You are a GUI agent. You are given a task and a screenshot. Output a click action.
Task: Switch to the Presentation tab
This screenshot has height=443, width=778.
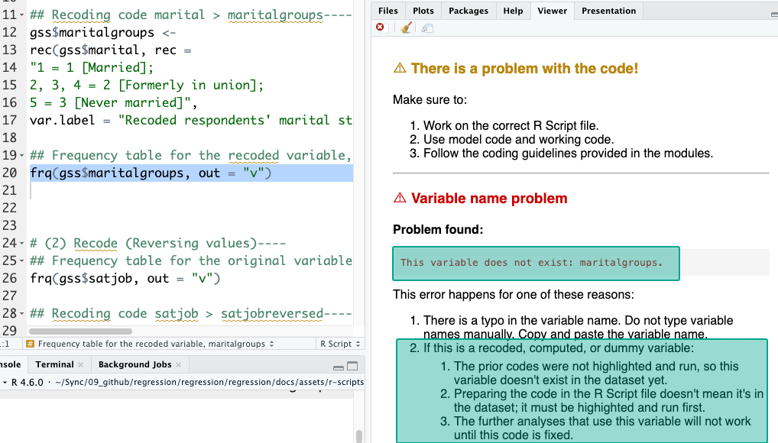(x=609, y=11)
